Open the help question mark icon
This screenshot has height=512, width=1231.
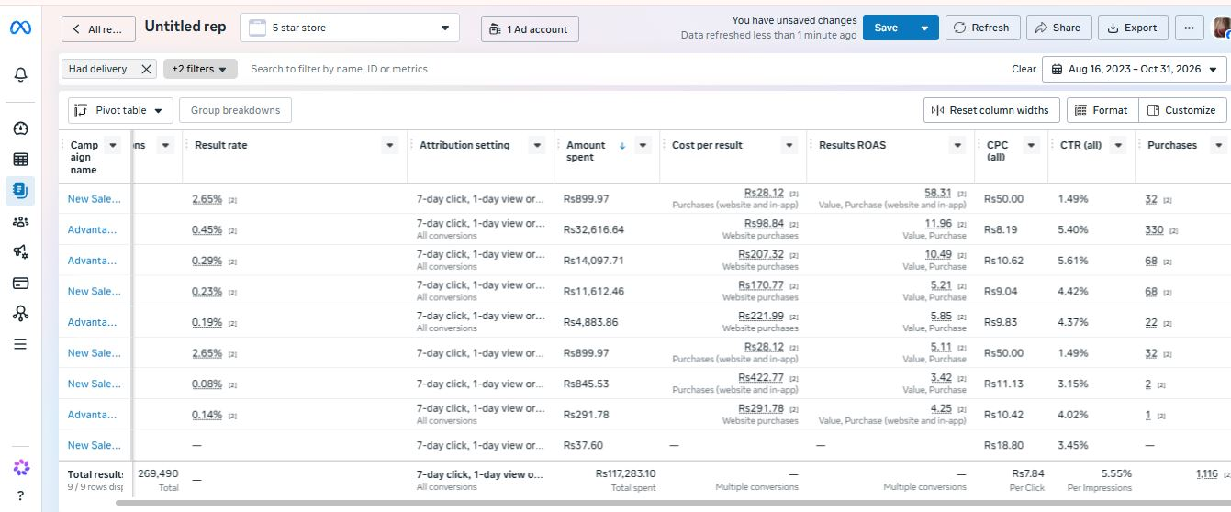[x=20, y=495]
